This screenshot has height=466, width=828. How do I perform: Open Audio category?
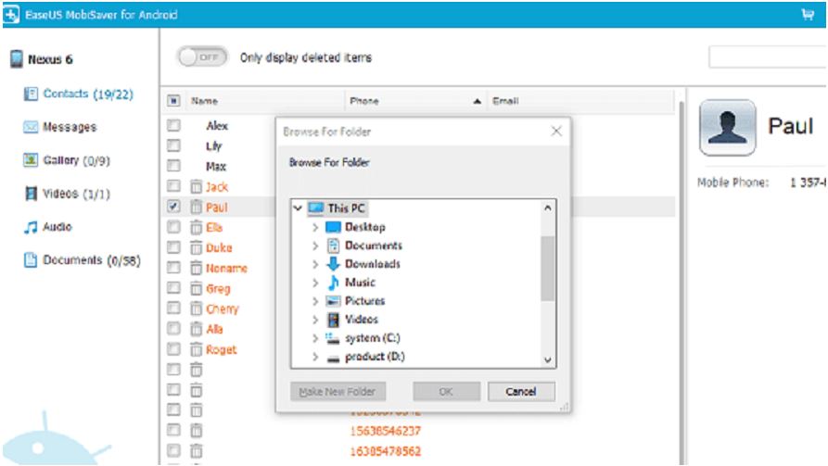[57, 227]
